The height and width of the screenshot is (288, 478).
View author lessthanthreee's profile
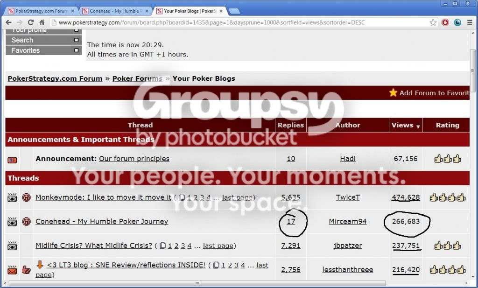coord(347,269)
